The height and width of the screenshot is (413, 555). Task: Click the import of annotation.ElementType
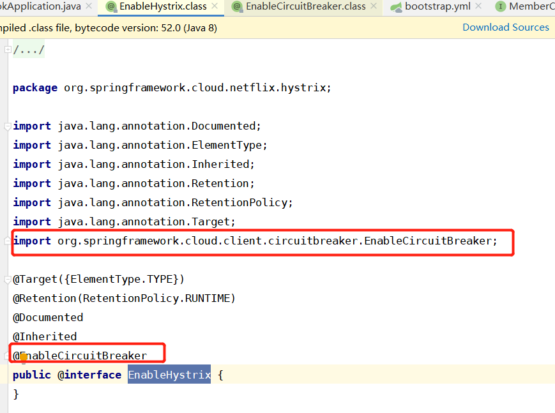tap(140, 145)
